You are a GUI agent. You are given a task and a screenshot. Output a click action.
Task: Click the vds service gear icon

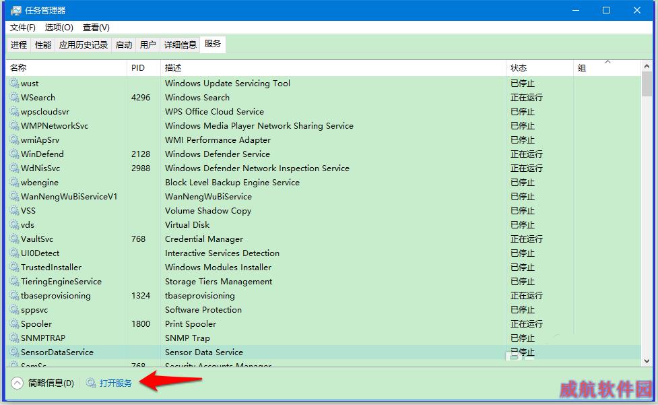(x=14, y=225)
